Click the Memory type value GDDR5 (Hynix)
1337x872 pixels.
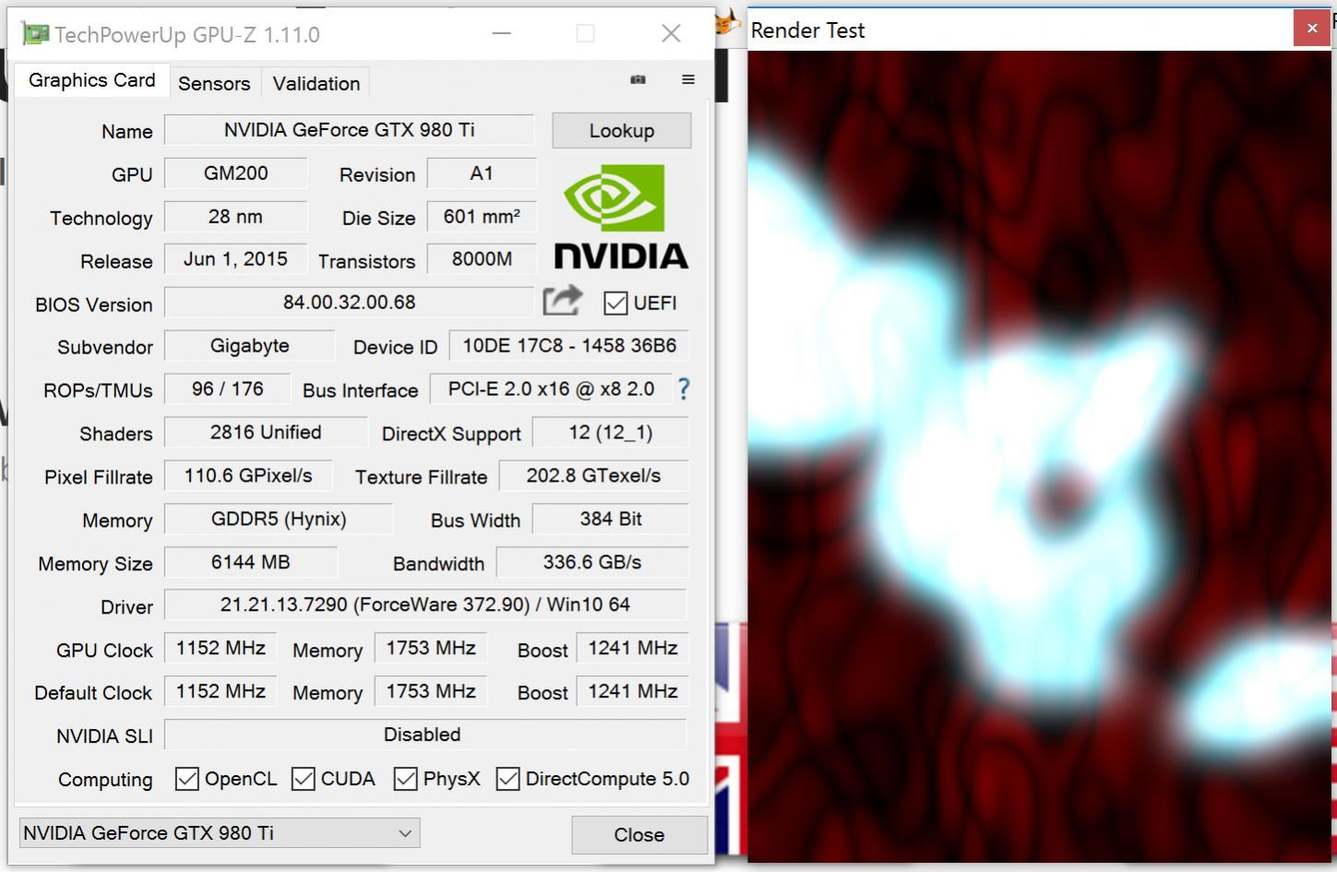pyautogui.click(x=279, y=520)
